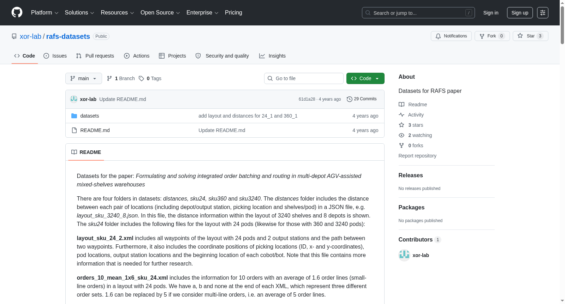
Task: Star the rafs-datasets repository
Action: point(530,36)
